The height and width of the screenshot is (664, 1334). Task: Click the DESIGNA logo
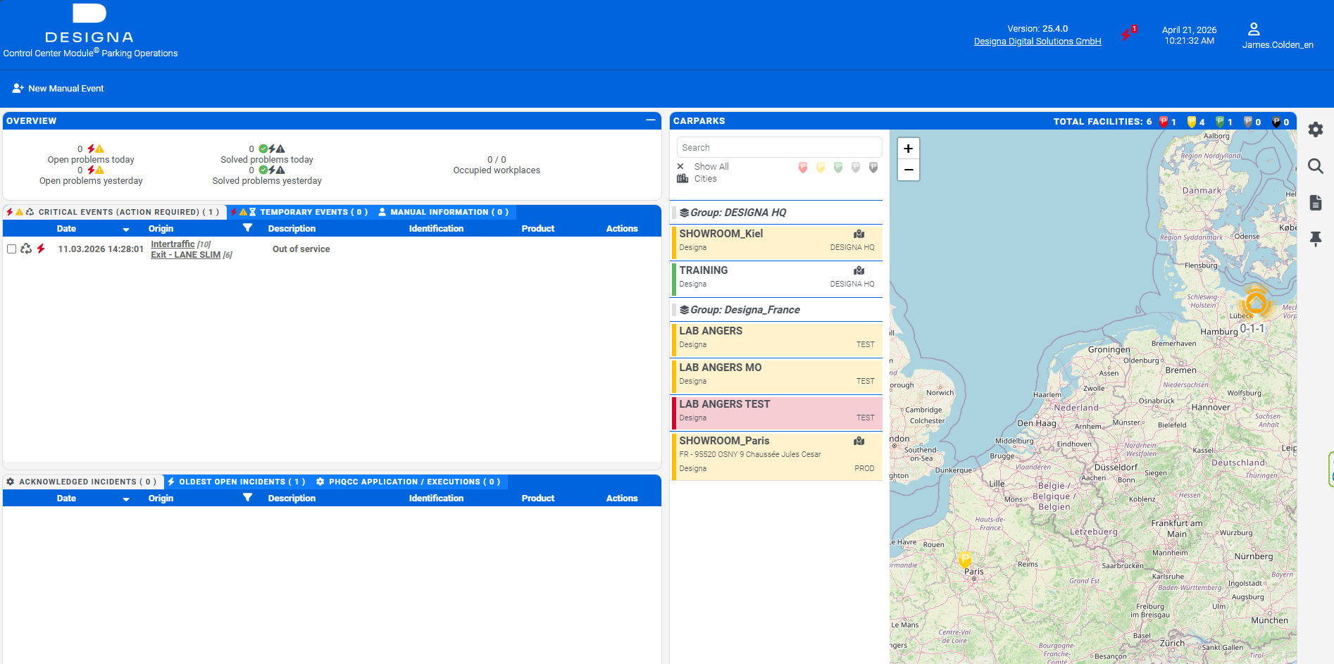click(89, 24)
